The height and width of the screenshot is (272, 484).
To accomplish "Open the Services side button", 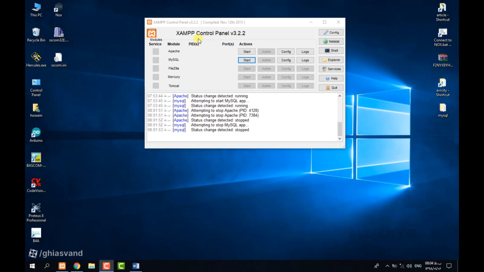I will [331, 69].
